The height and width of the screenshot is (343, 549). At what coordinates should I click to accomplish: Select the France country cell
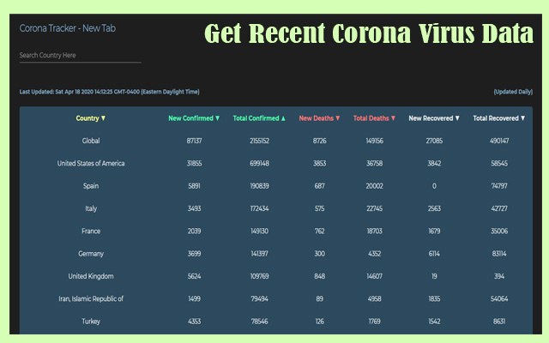coord(91,231)
